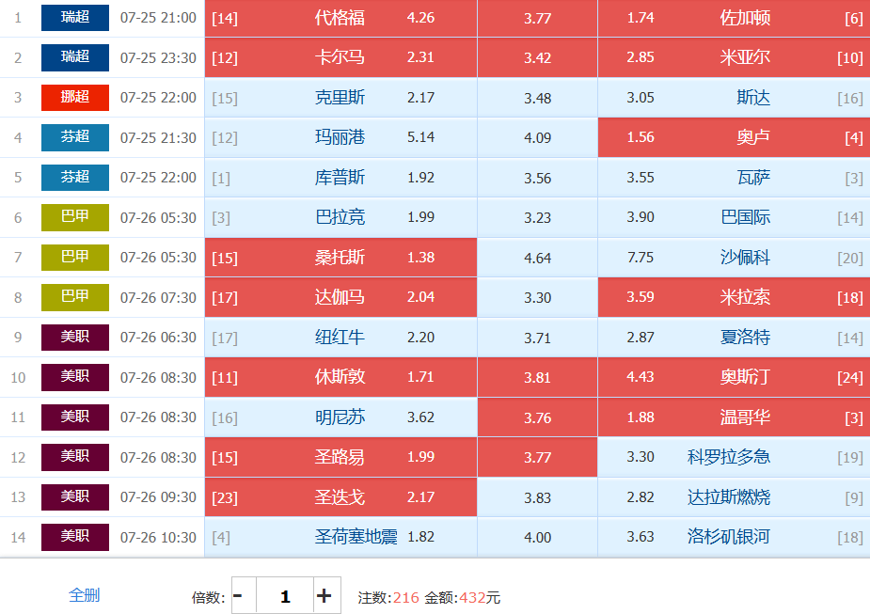Deselect 圣路易 1.99 home win
Screen dimensions: 870x614
340,457
